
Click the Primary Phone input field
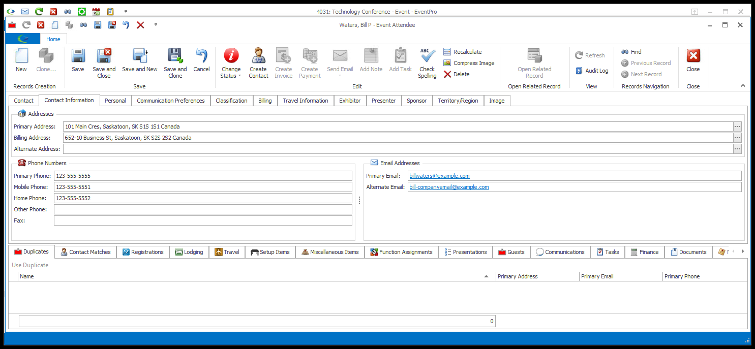(x=203, y=176)
